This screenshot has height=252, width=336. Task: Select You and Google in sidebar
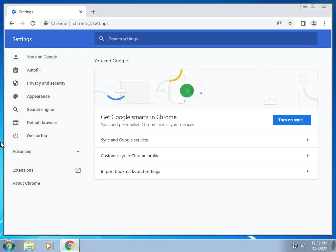click(x=42, y=57)
